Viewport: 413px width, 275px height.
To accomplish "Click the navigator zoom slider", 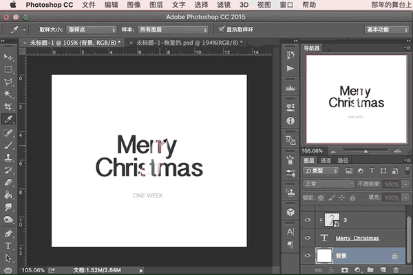I will coord(366,151).
